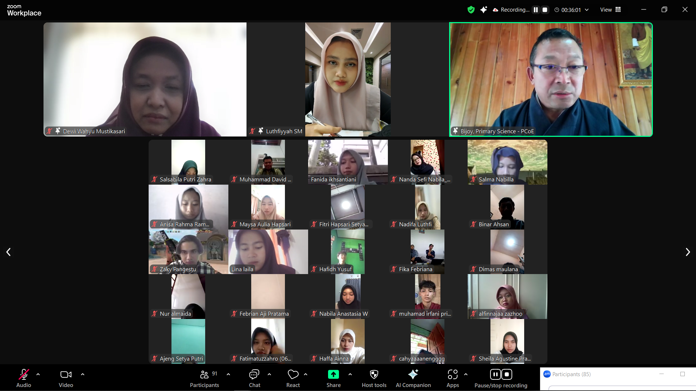The height and width of the screenshot is (391, 696).
Task: Click the Share screen icon
Action: pyautogui.click(x=333, y=374)
